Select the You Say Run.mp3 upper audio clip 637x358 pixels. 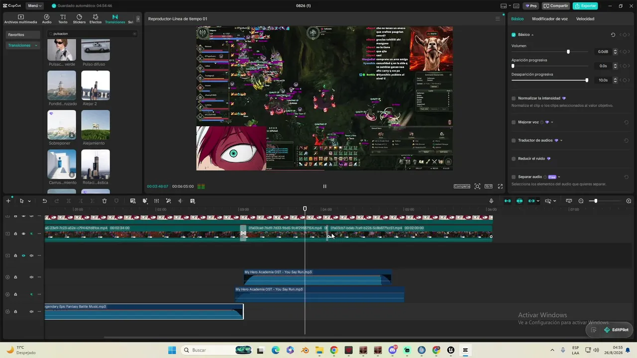(318, 277)
